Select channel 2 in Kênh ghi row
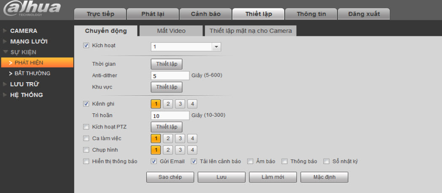This screenshot has width=442, height=193. (168, 104)
